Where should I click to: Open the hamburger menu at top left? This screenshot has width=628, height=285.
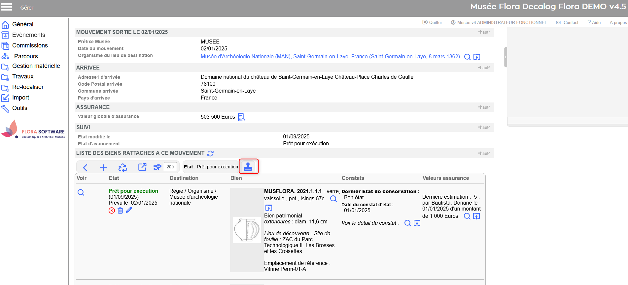[7, 7]
